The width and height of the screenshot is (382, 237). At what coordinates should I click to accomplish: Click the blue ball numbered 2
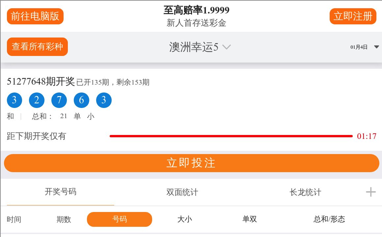point(37,100)
